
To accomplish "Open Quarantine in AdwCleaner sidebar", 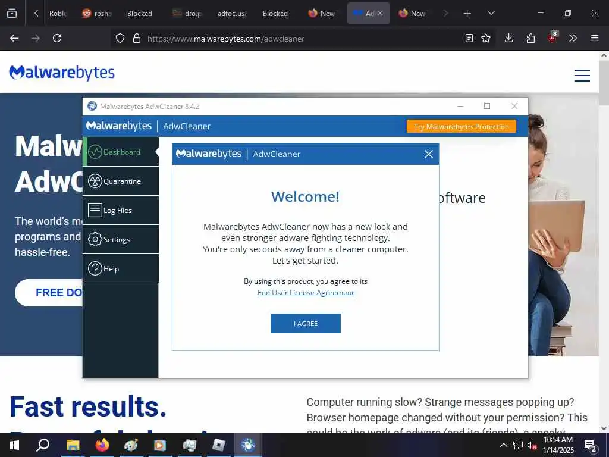I will (121, 181).
